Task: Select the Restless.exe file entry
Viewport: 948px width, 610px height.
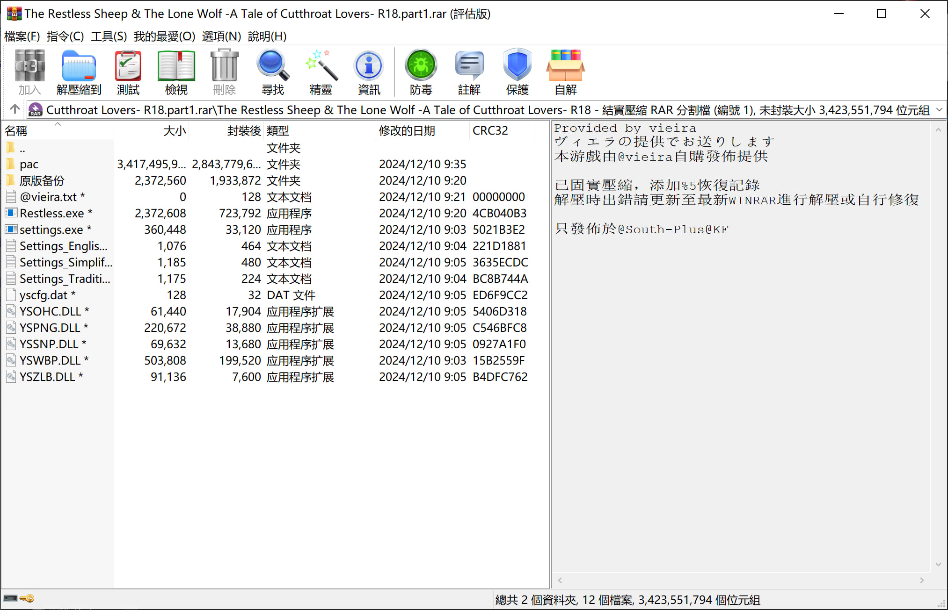Action: (51, 214)
